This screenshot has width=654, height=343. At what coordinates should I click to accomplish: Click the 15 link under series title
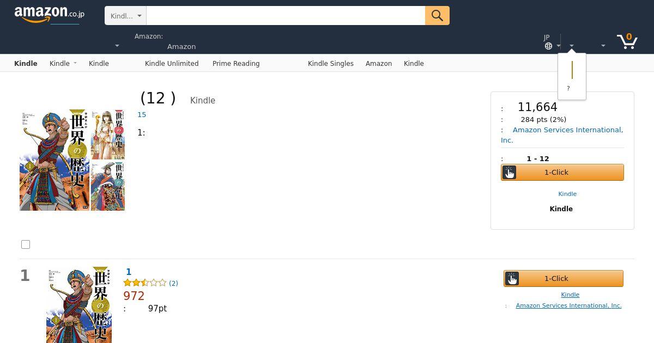tap(142, 115)
